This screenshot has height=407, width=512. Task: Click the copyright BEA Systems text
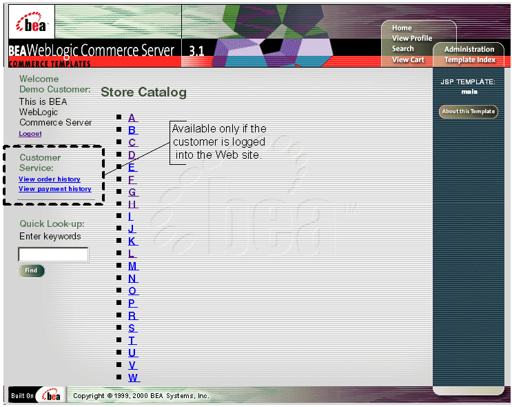141,396
